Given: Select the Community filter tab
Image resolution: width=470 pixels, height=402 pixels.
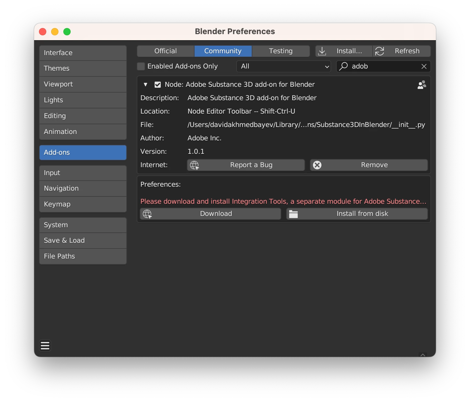Looking at the screenshot, I should pos(223,51).
